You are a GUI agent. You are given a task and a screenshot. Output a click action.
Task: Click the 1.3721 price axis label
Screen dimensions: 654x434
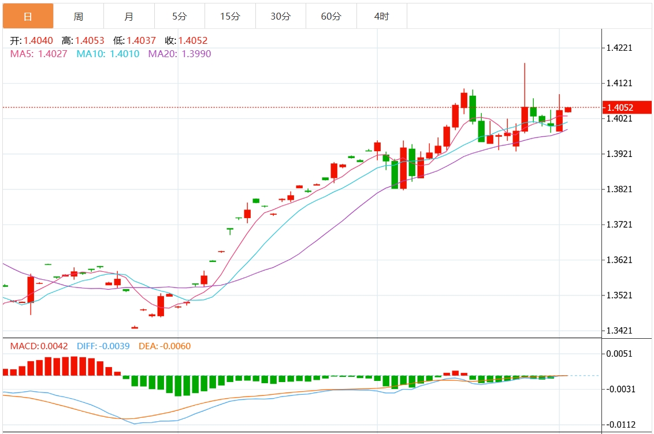619,225
